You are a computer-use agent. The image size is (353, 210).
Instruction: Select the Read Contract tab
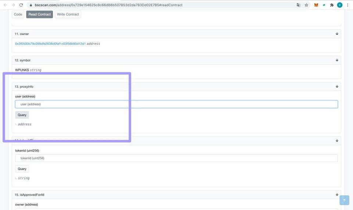point(40,14)
